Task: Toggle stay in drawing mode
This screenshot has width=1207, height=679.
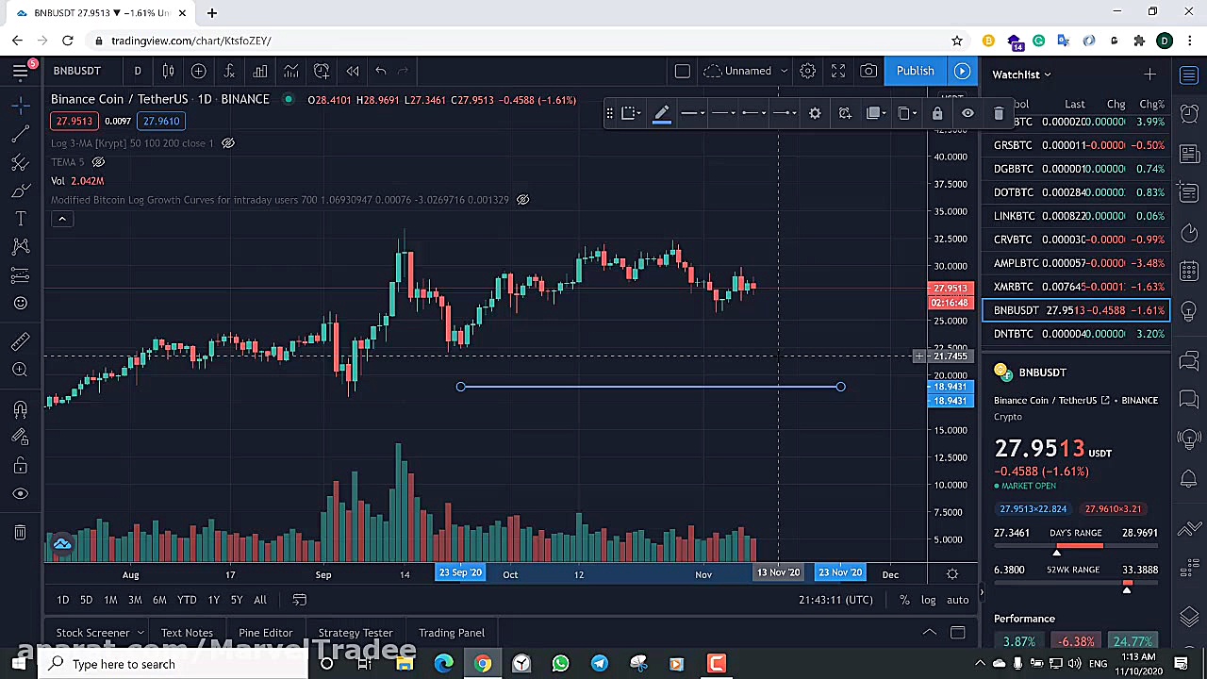Action: (20, 437)
